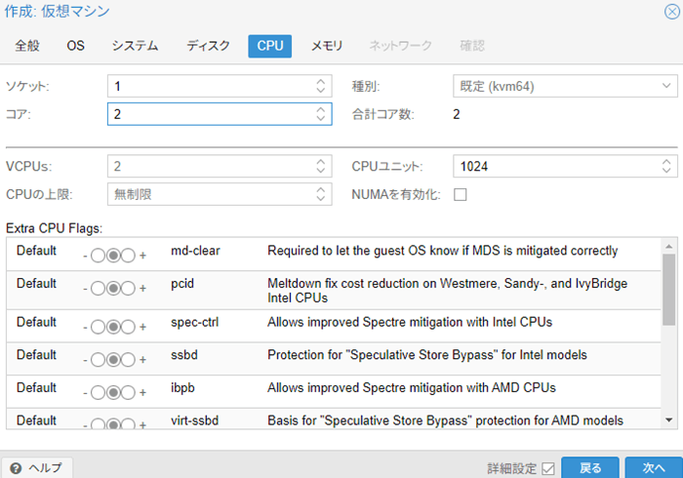The width and height of the screenshot is (683, 478).
Task: Increase CPUユニット with up arrow
Action: pyautogui.click(x=666, y=162)
